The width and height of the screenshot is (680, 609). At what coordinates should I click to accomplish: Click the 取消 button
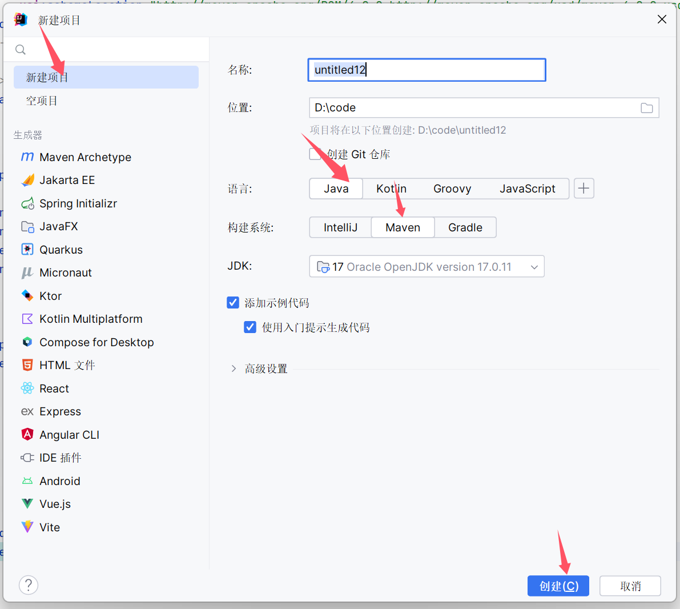(x=630, y=586)
